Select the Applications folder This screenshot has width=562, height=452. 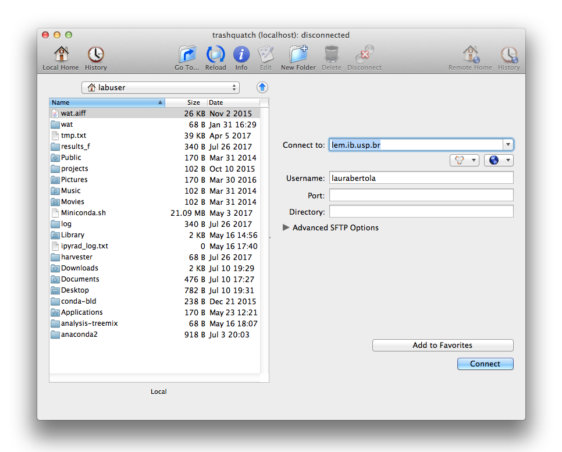[x=155, y=312]
